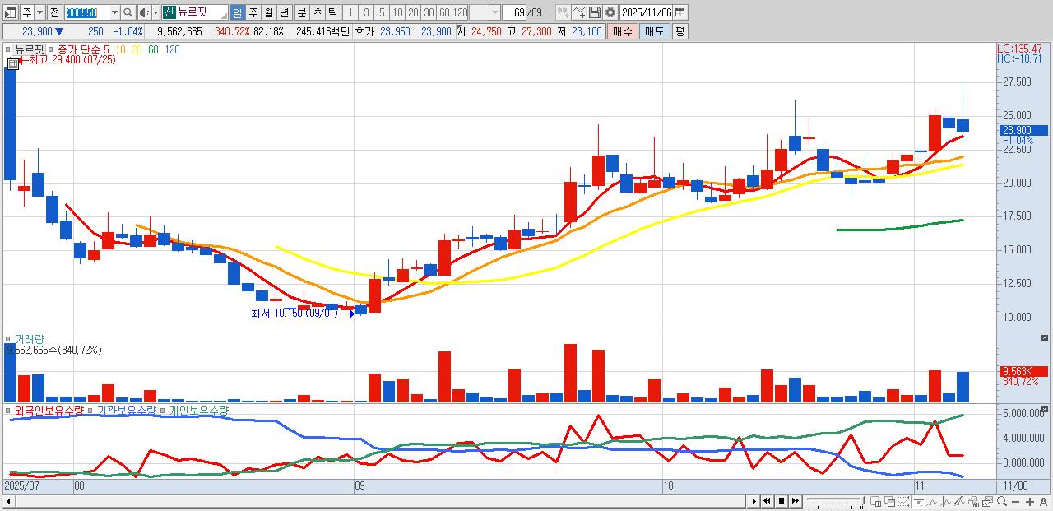Choose interval 30 button

(429, 12)
